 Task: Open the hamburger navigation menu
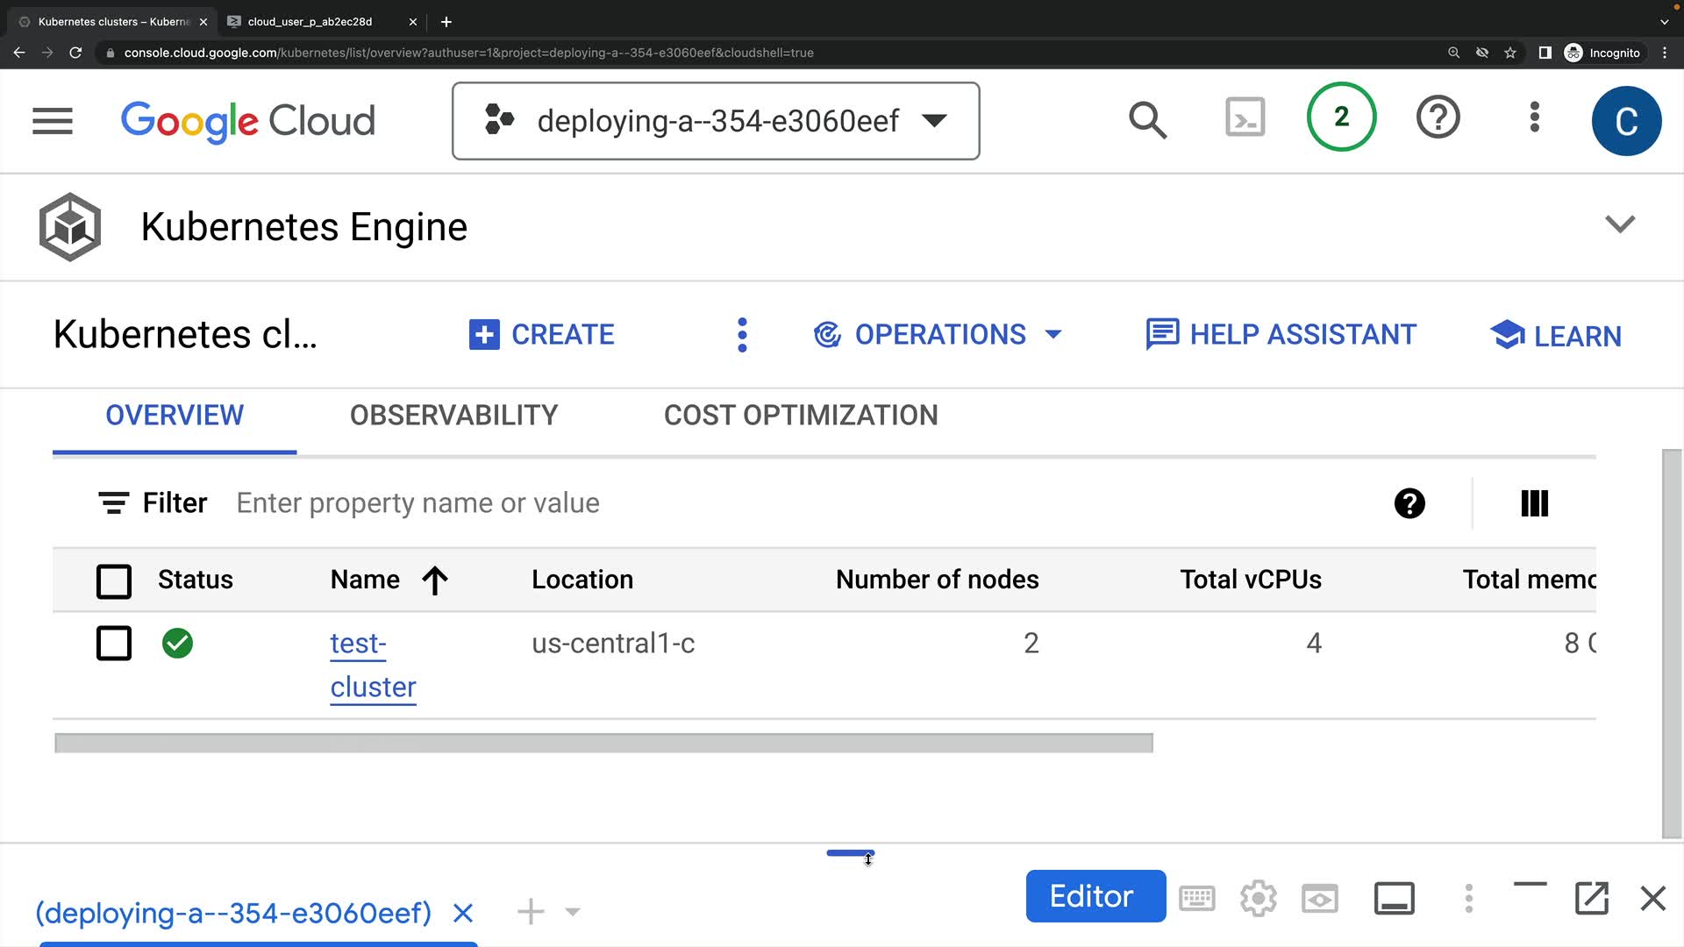click(53, 121)
